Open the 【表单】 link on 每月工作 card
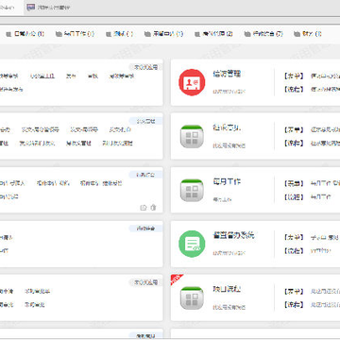This screenshot has height=340, width=340. [x=294, y=183]
